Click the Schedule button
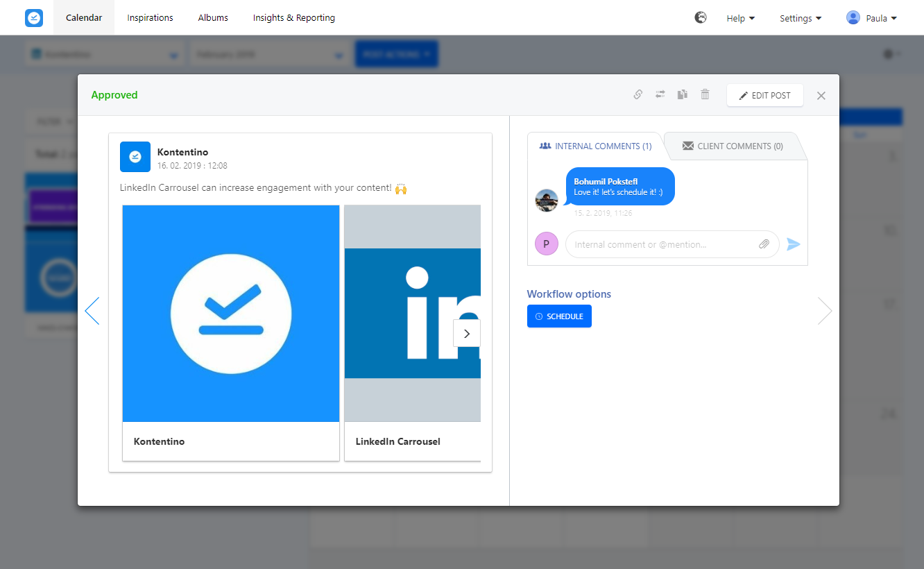This screenshot has width=924, height=569. [559, 316]
